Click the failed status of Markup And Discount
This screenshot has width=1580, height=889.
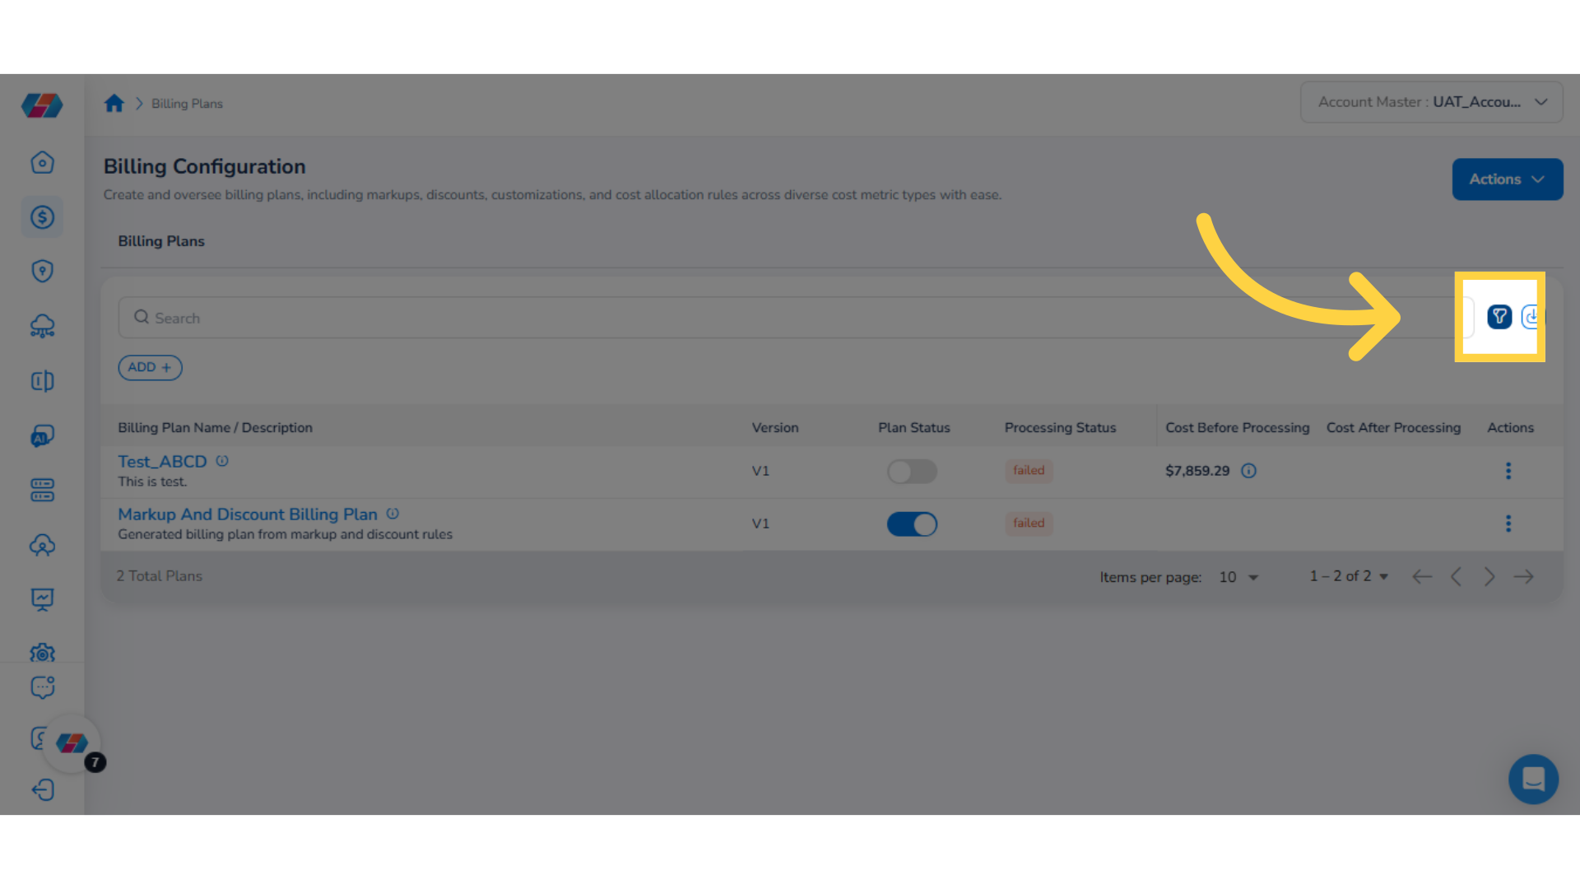click(1029, 524)
